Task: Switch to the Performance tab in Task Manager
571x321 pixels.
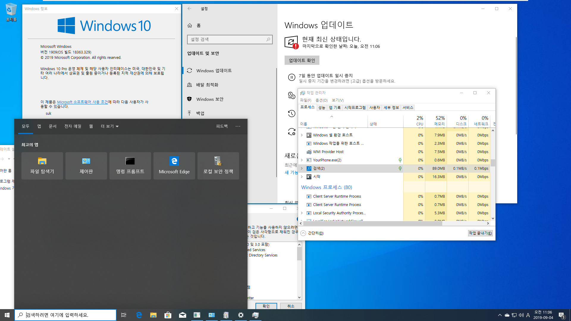Action: click(x=322, y=108)
